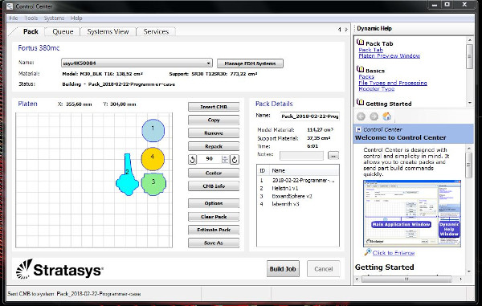
Task: Open pack Options
Action: click(x=214, y=203)
